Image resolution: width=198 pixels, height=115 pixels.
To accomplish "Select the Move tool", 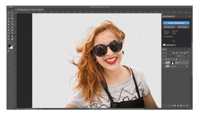I will [9, 13].
